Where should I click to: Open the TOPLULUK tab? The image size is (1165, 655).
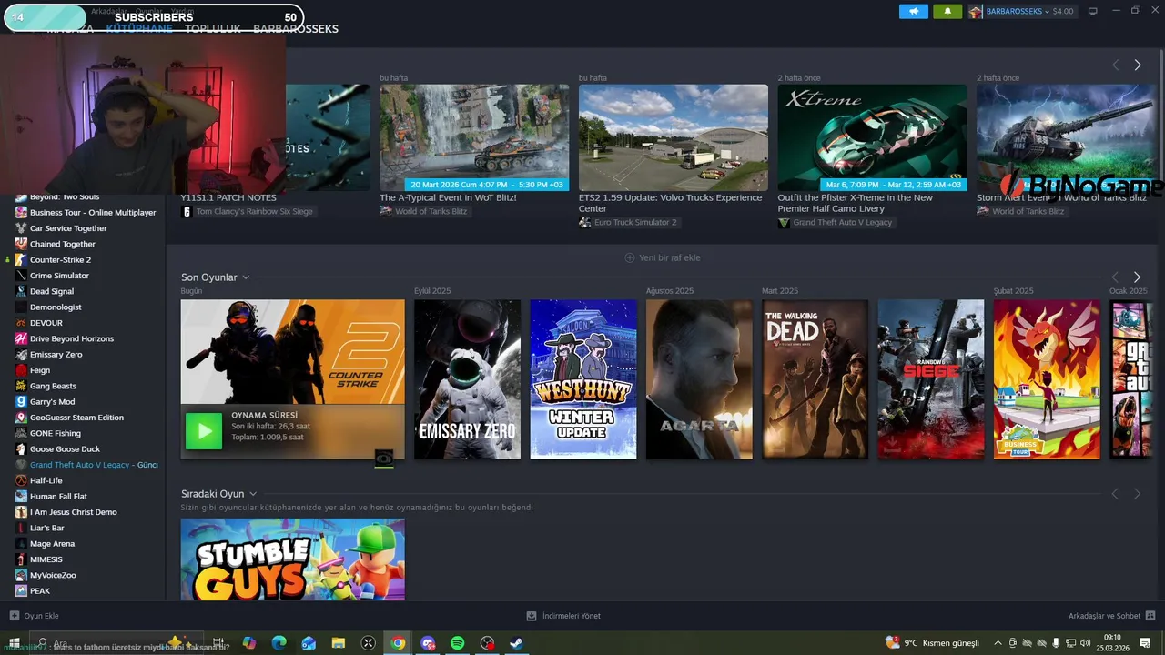point(213,29)
